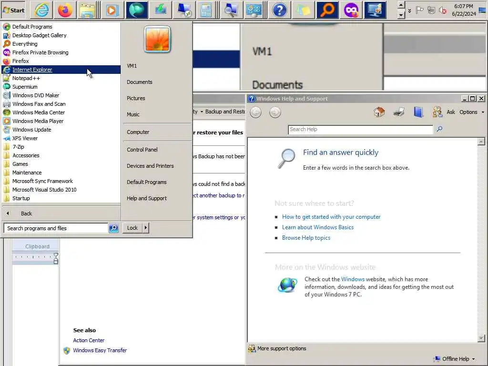Open Remote Desktop Connection taskbar icon
The image size is (488, 366).
coord(185,10)
